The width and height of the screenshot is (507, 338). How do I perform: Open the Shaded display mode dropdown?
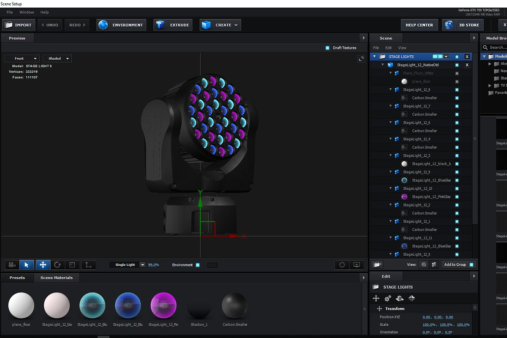57,58
